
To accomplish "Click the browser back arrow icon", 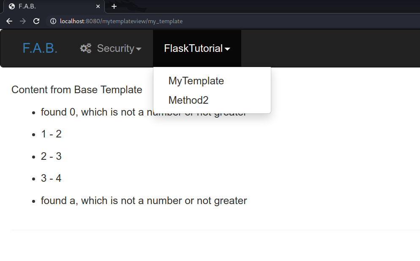I will coord(9,21).
